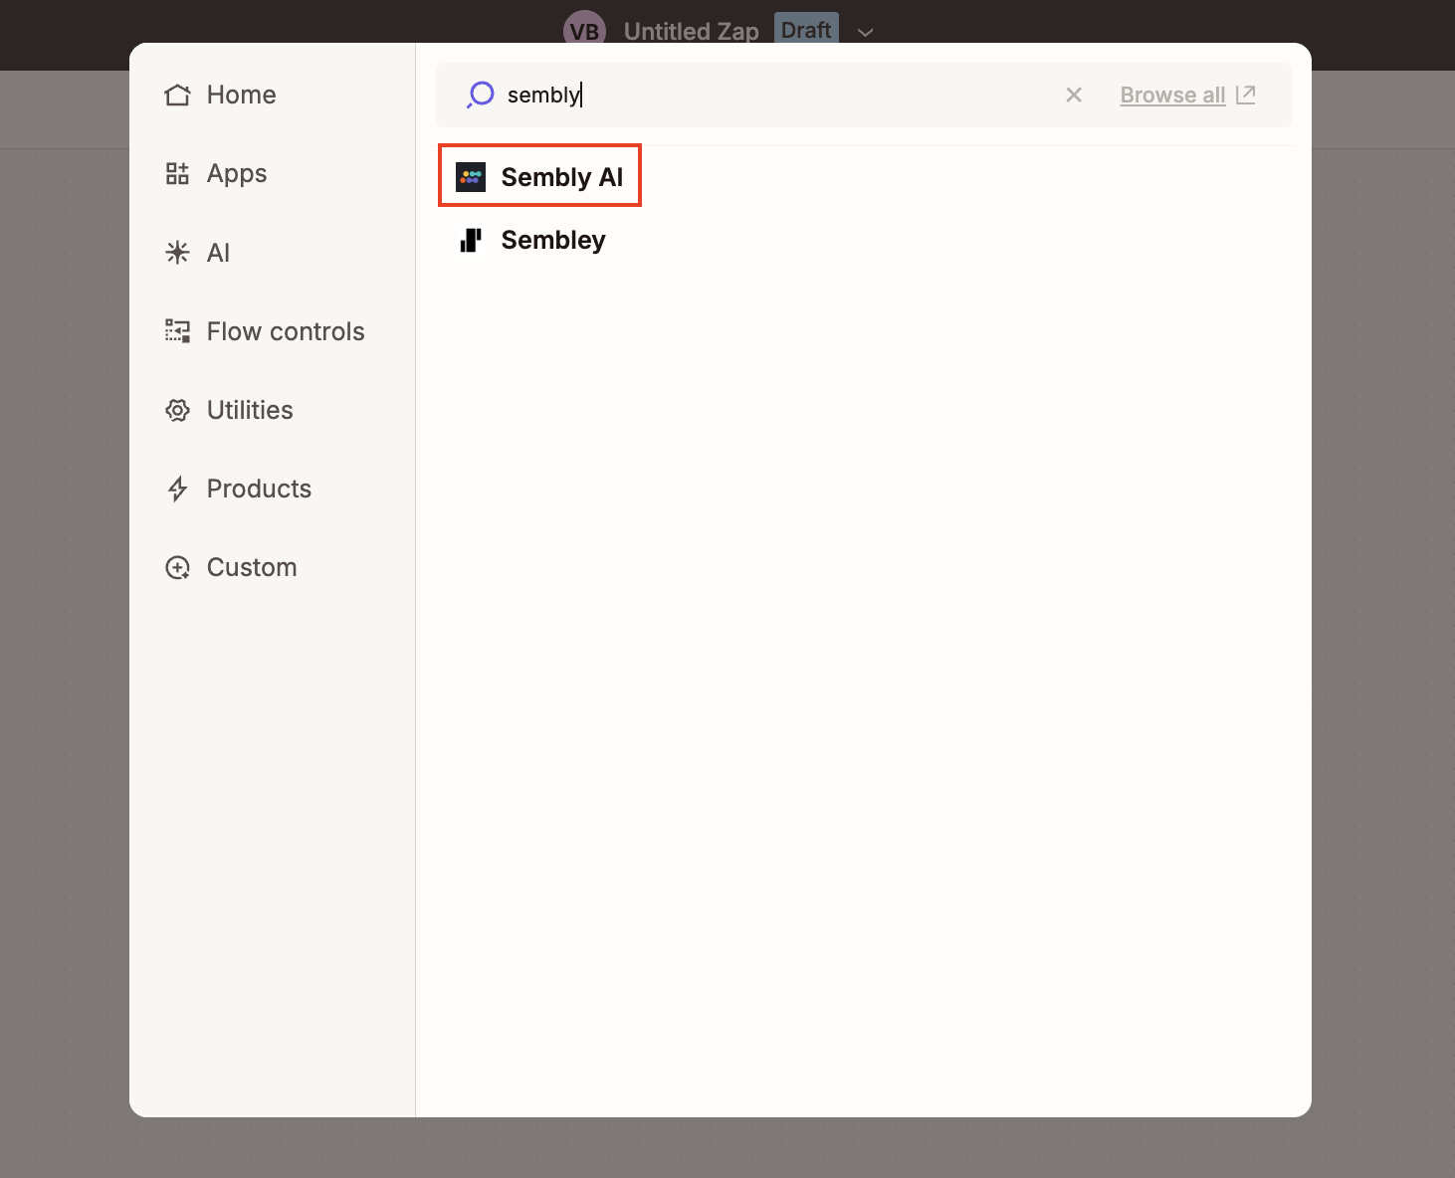
Task: Select the AI category
Action: [197, 253]
